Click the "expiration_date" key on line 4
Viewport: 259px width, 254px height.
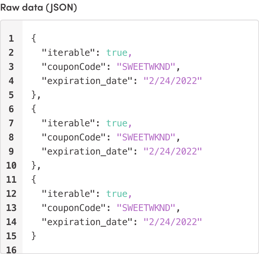(x=89, y=81)
